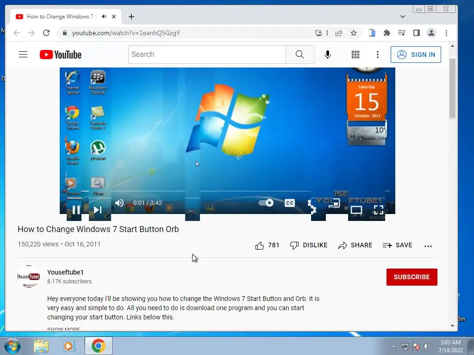Image resolution: width=474 pixels, height=355 pixels.
Task: Open the YouTube hamburger guide menu
Action: tap(23, 55)
